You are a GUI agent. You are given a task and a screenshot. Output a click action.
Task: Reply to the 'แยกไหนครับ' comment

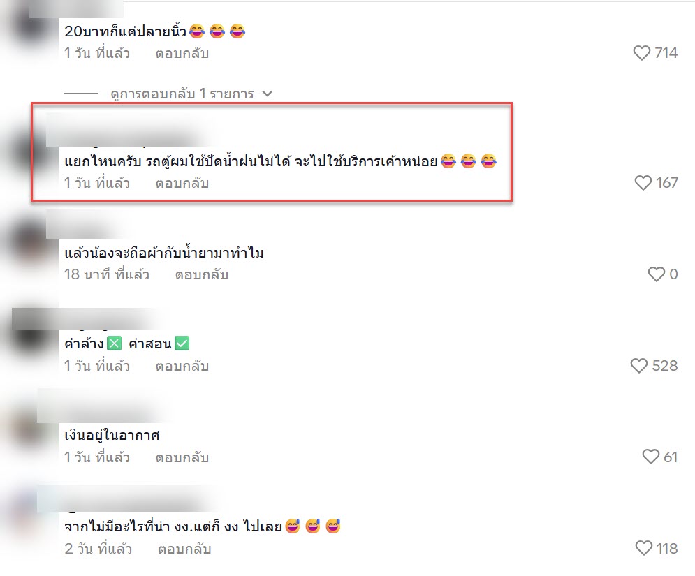tap(182, 184)
